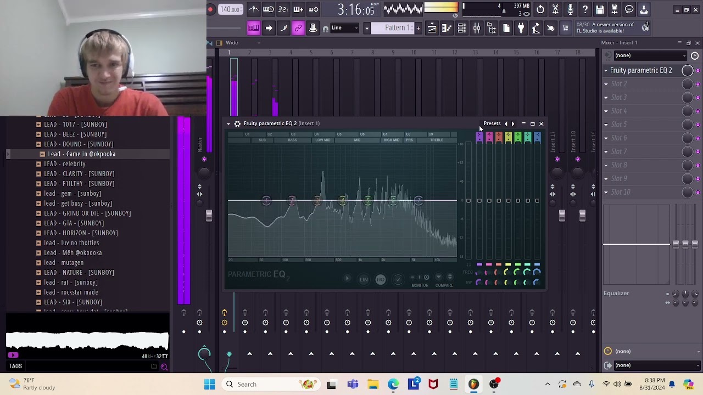The width and height of the screenshot is (703, 395).
Task: Open the EQ plugin options arrow menu
Action: [x=228, y=123]
